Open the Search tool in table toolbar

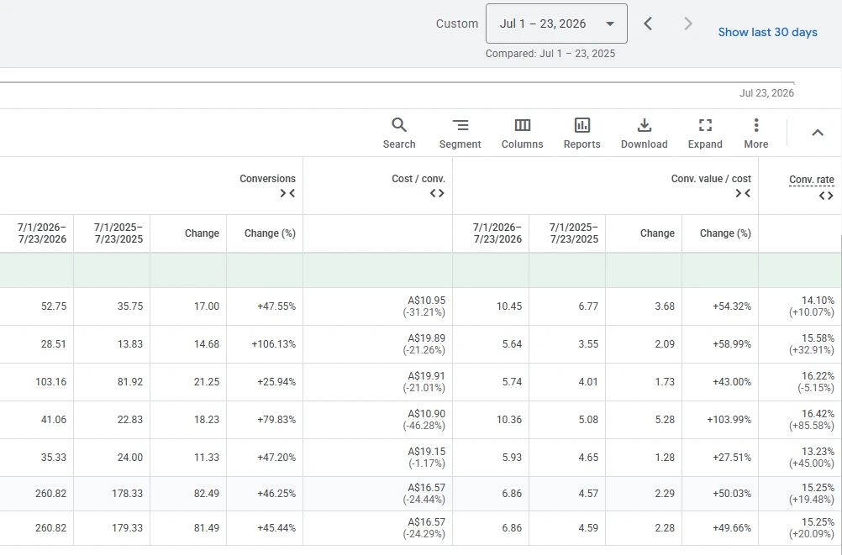(x=399, y=134)
